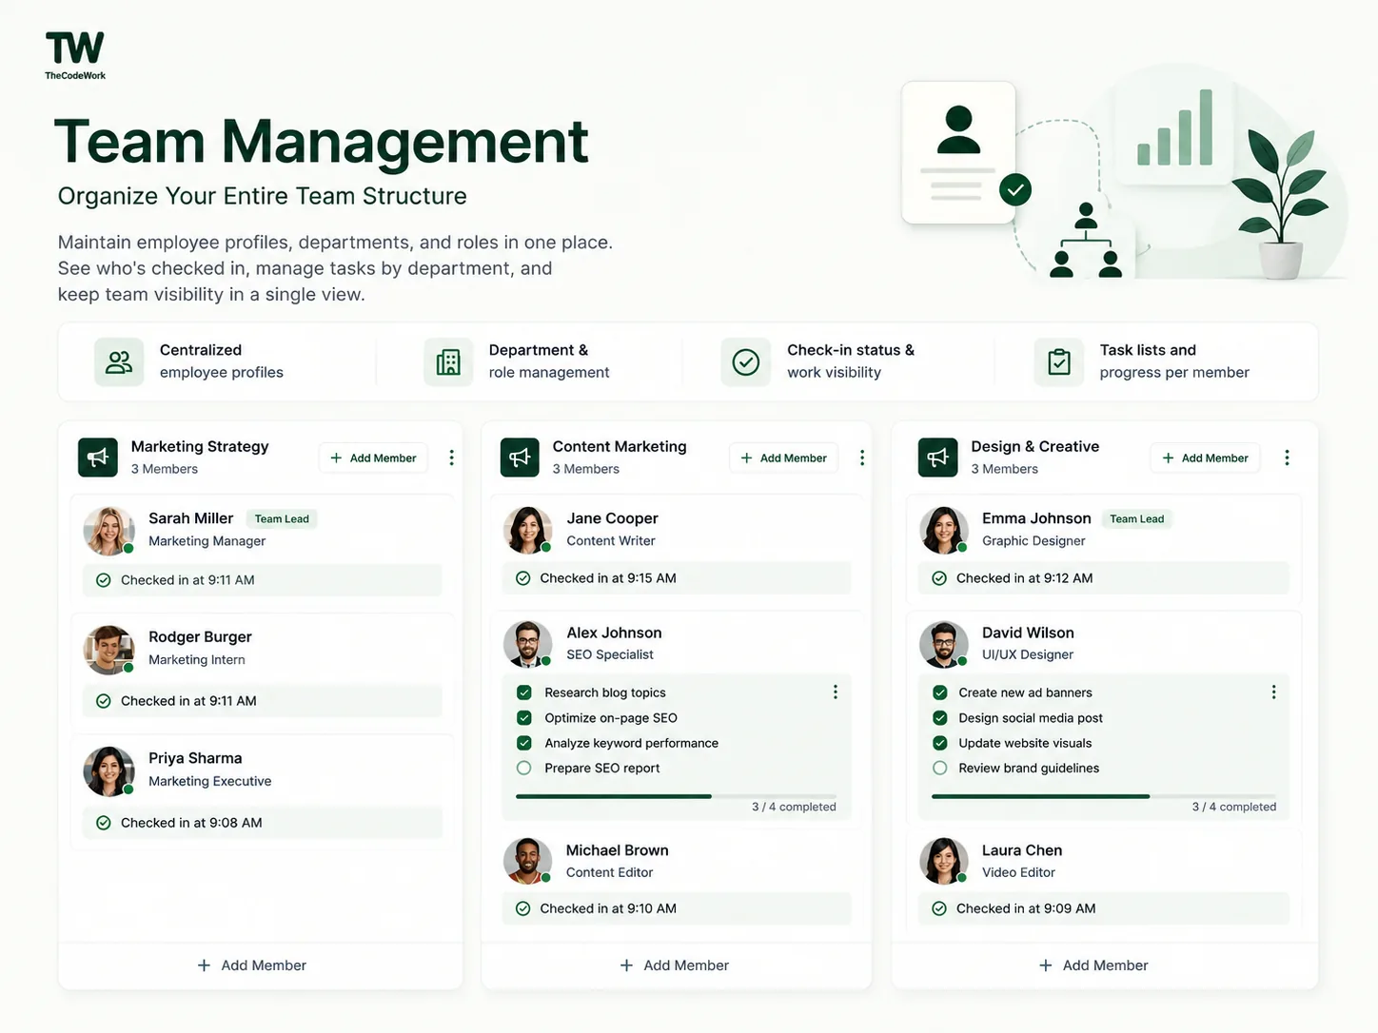Click the Marketing Intern role label

coord(197,660)
